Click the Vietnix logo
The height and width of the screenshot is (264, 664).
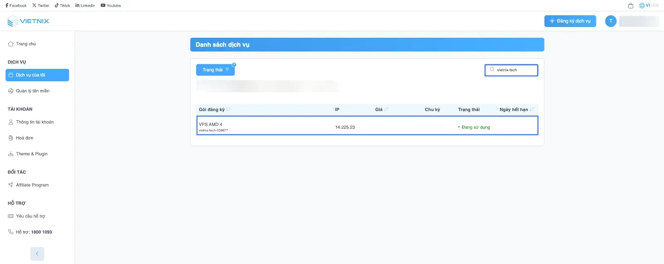(28, 21)
